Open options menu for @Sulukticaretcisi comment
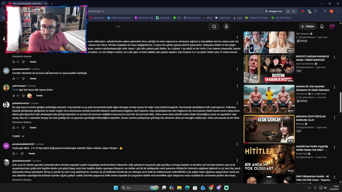Image resolution: width=342 pixels, height=192 pixels. (237, 103)
